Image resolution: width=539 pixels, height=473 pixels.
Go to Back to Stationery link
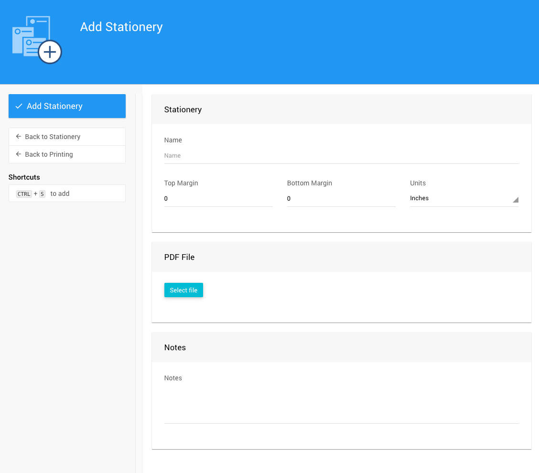(x=53, y=137)
